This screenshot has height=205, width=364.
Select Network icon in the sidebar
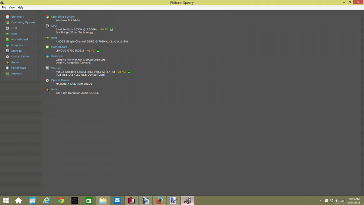coord(7,73)
